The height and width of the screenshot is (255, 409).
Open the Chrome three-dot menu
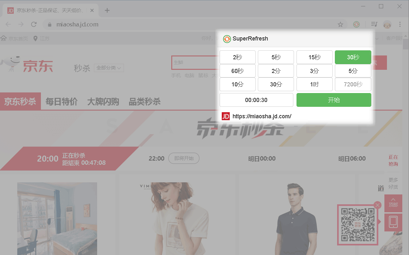tap(400, 24)
